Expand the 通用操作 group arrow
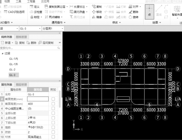The height and width of the screenshot is (140, 182). coord(65,22)
